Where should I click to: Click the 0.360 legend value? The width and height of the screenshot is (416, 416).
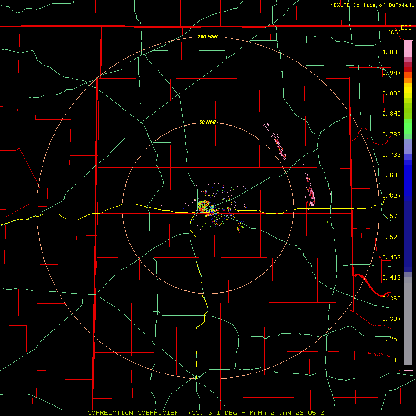392,299
